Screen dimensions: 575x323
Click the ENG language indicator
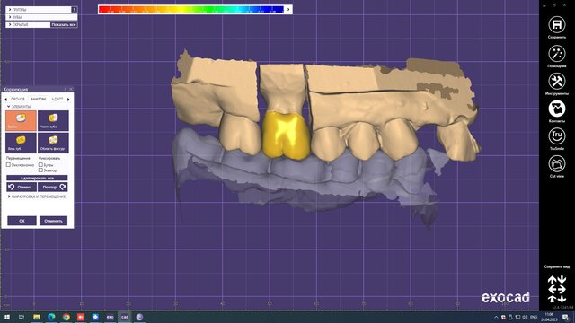click(x=534, y=317)
